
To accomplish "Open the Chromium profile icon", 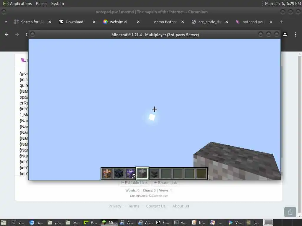I will pyautogui.click(x=285, y=34).
